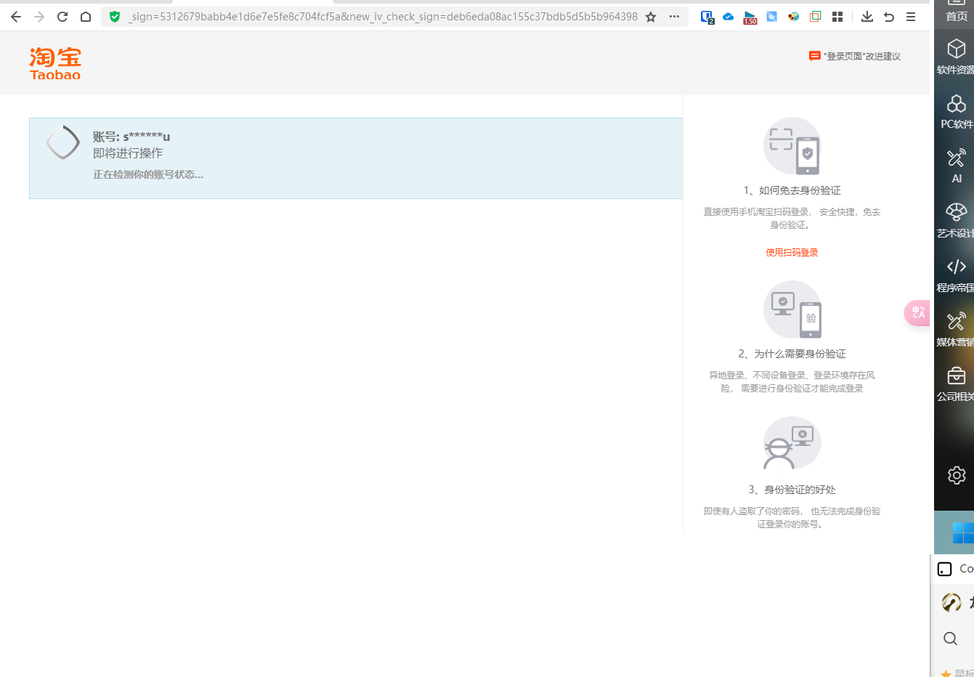The image size is (974, 677).
Task: Click the computer and phone verification illustration
Action: pos(792,309)
